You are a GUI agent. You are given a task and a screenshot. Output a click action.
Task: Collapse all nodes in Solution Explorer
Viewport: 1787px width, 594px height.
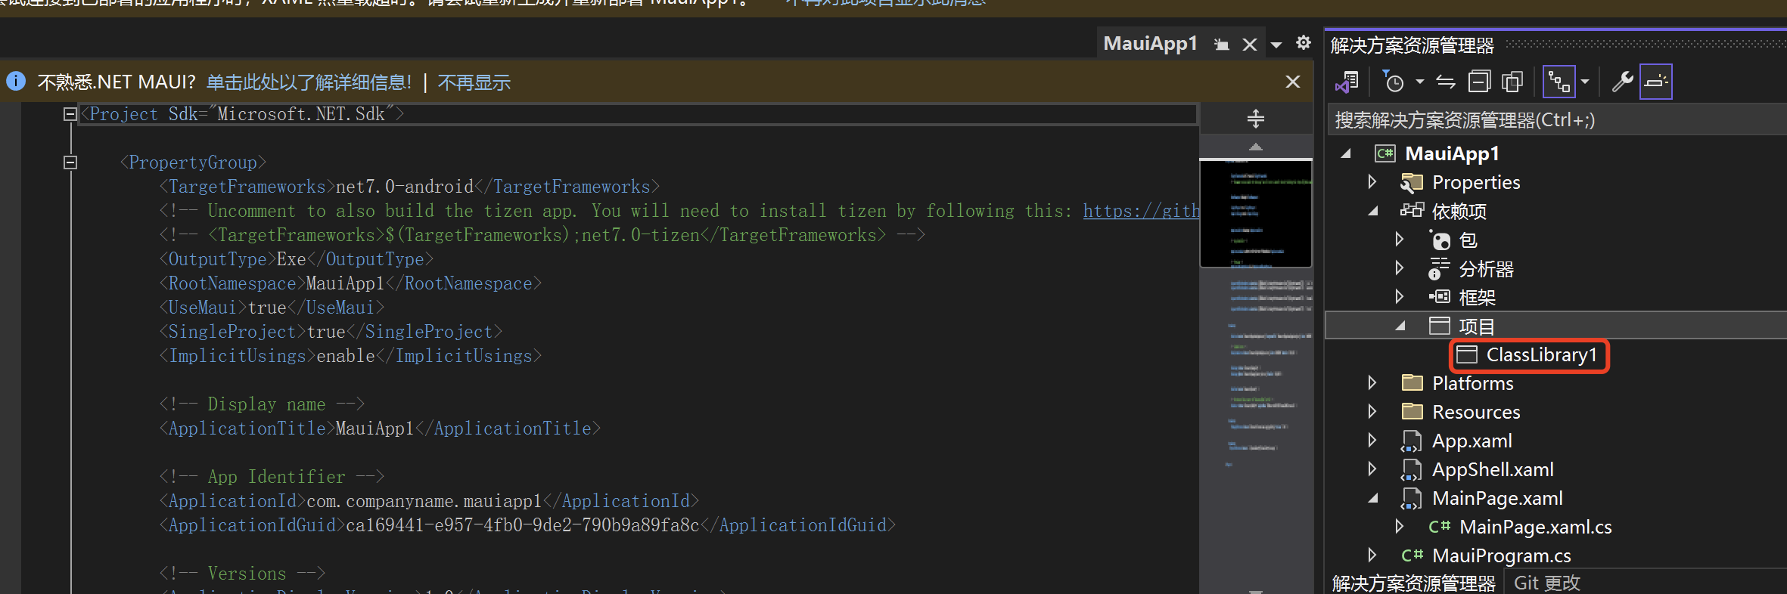pos(1479,82)
